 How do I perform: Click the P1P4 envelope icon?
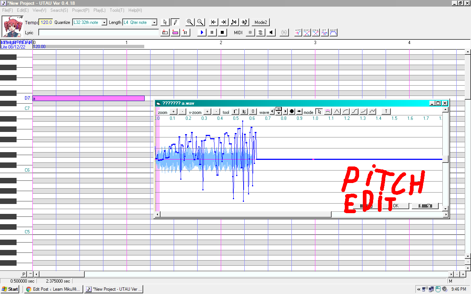coord(316,33)
